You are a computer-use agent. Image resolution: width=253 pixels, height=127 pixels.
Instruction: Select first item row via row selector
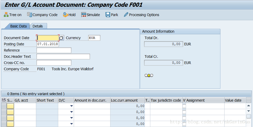coord(4,106)
